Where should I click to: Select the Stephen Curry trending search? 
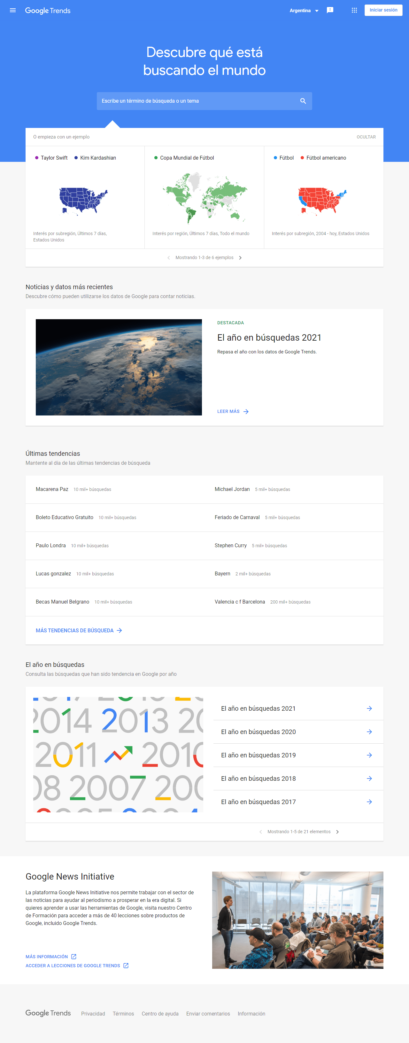(231, 545)
